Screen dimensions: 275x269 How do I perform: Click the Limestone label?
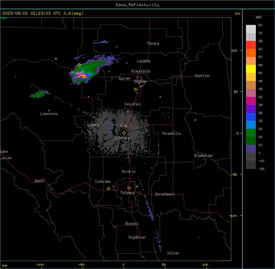click(x=49, y=114)
